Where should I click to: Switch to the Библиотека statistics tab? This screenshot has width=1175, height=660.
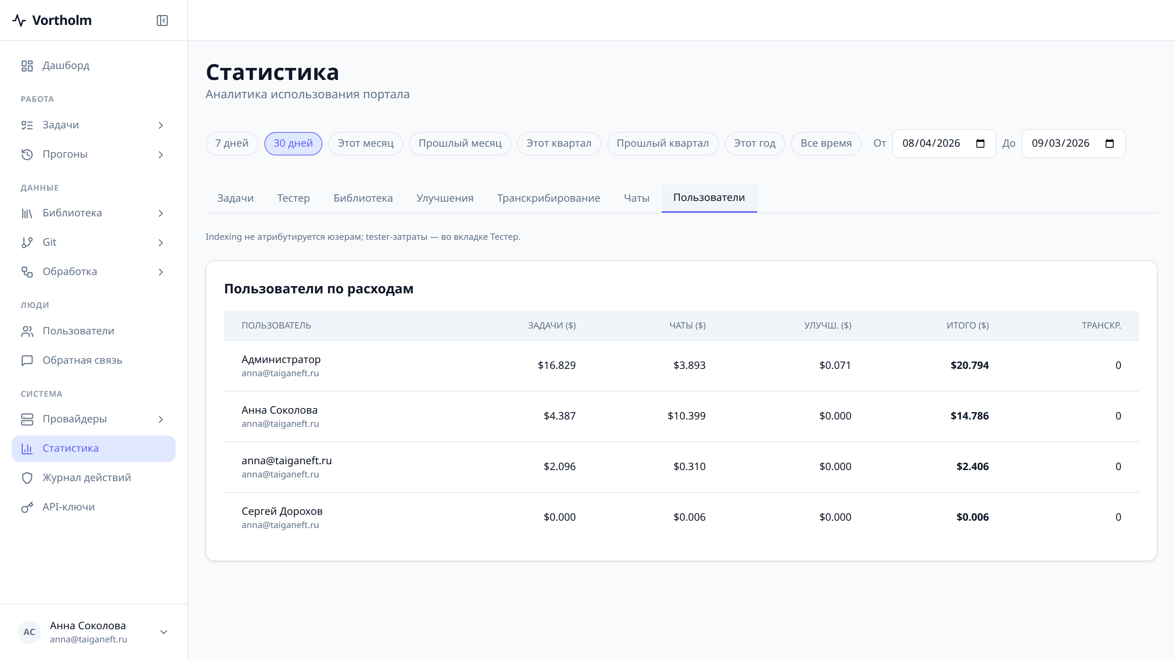[363, 198]
